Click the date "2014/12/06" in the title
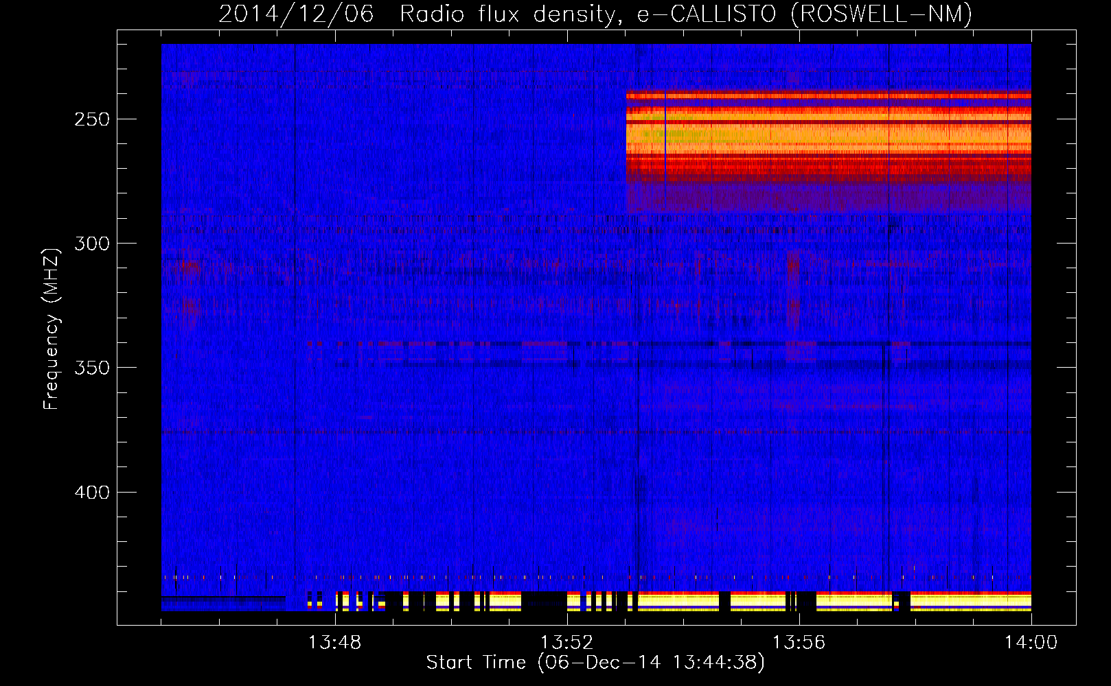The width and height of the screenshot is (1111, 686). click(296, 14)
